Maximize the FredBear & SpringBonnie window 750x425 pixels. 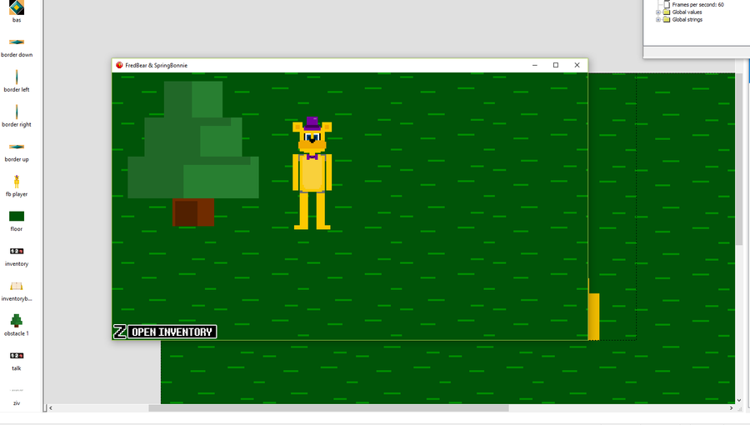point(556,65)
